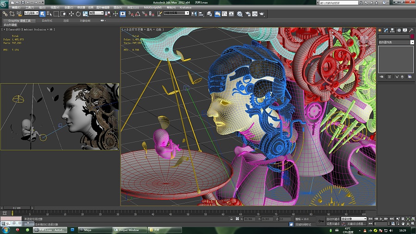Click Edit Named Selection Sets icon
Image resolution: width=416 pixels, height=234 pixels.
tap(159, 13)
